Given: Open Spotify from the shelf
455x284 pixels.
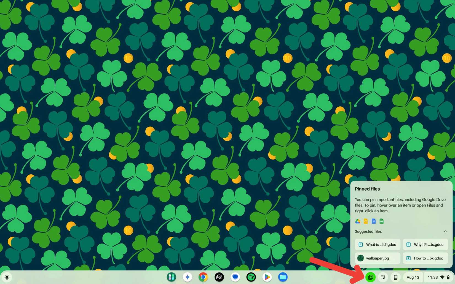Looking at the screenshot, I should [x=251, y=277].
